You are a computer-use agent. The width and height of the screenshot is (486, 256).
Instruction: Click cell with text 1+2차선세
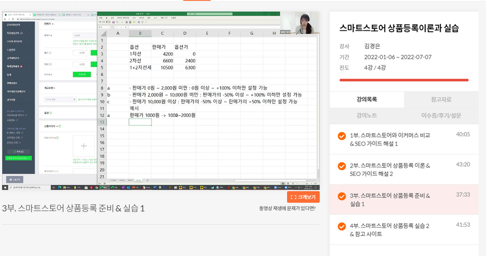140,67
